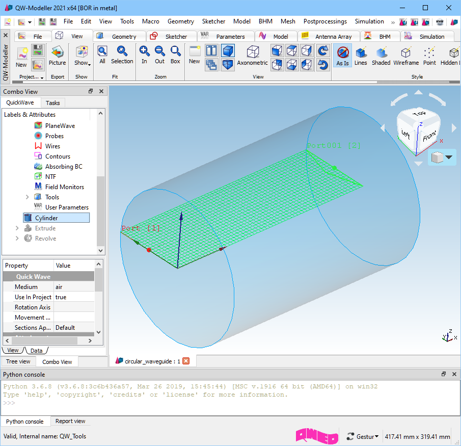This screenshot has height=446, width=461.
Task: Close the Python console panel
Action: 454,374
